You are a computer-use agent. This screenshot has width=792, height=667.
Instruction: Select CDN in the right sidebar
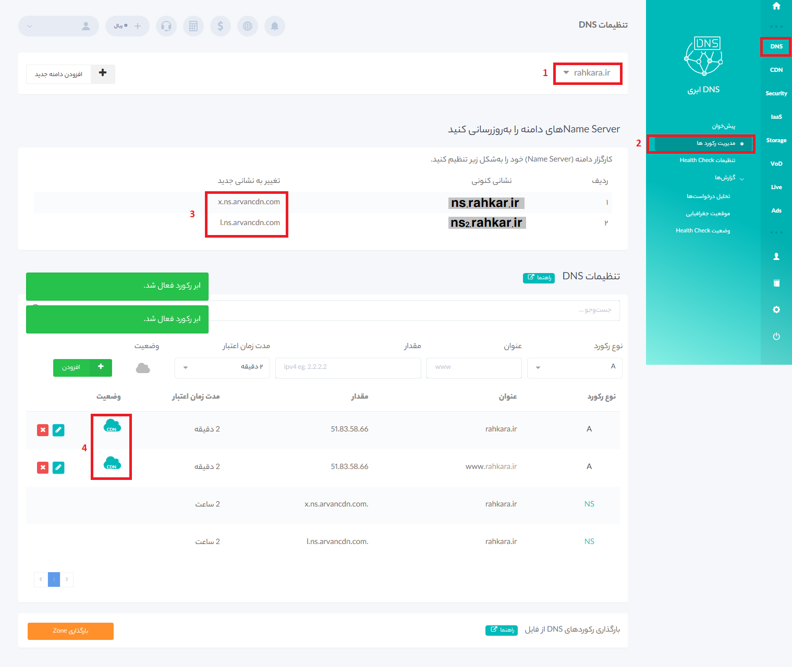coord(776,70)
